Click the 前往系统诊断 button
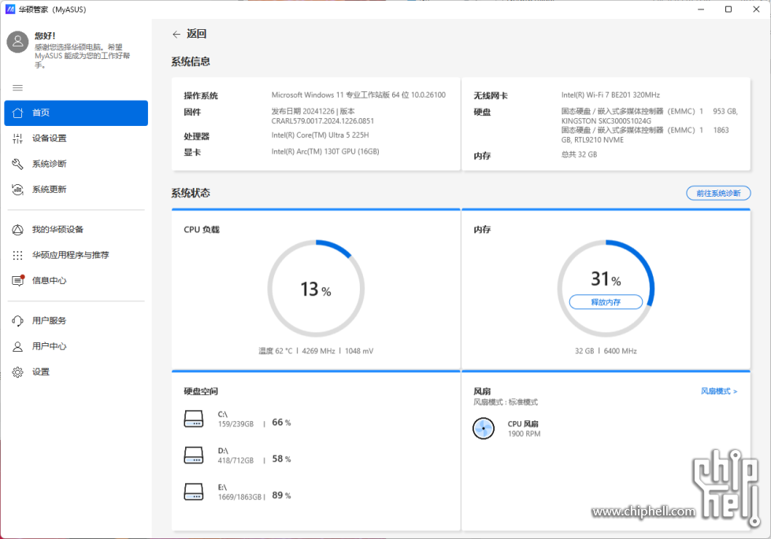Image resolution: width=771 pixels, height=539 pixels. [x=718, y=193]
